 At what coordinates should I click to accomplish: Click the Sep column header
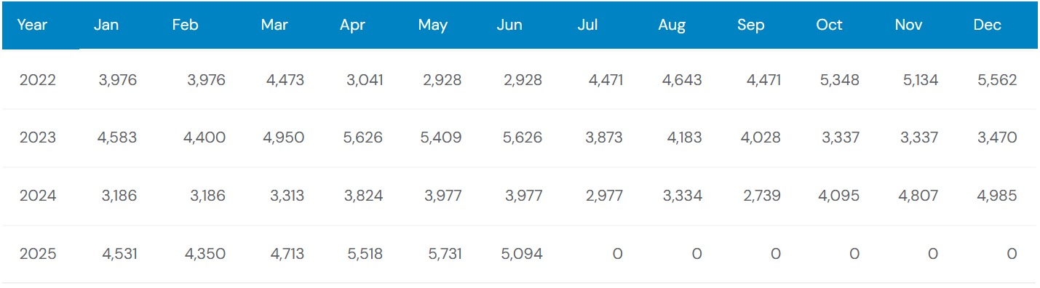tap(751, 25)
